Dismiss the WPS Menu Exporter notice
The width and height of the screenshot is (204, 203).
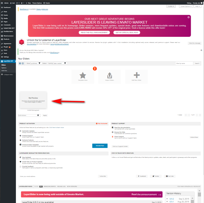pyautogui.click(x=201, y=50)
